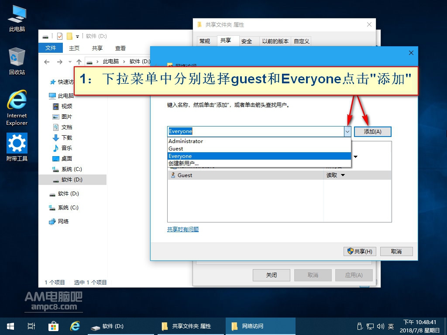Open the 文档 folder in navigation pane
The width and height of the screenshot is (447, 335).
[x=63, y=127]
